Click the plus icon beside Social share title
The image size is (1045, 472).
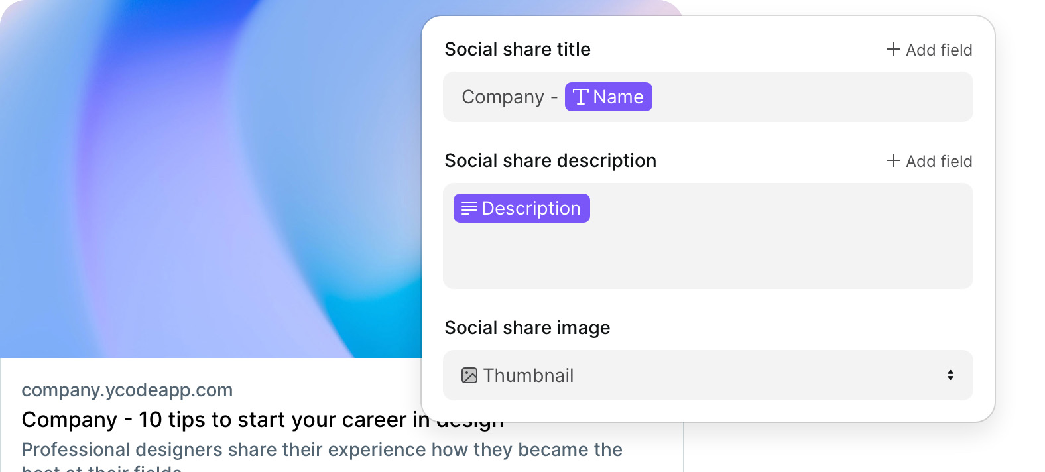click(893, 49)
